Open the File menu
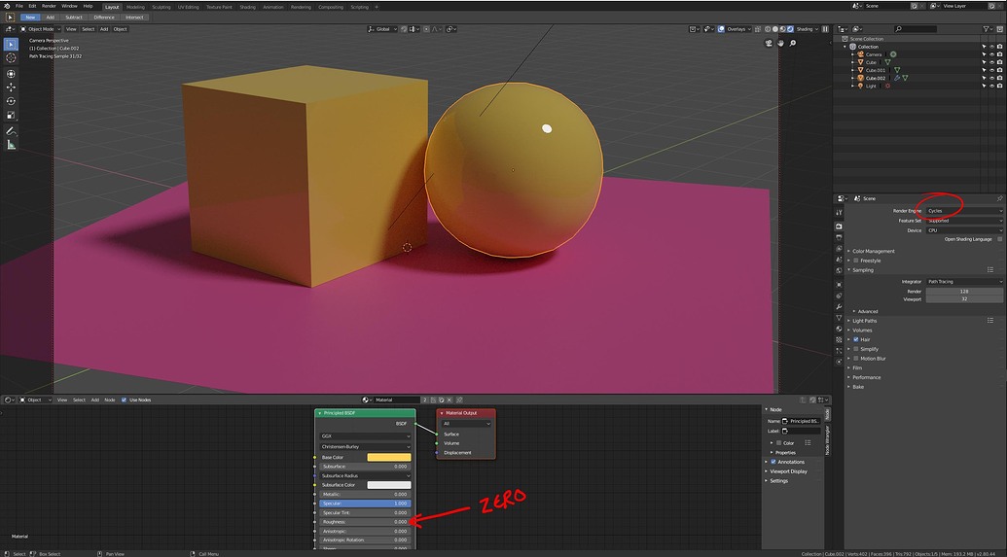Viewport: 1007px width, 557px height. pos(19,6)
